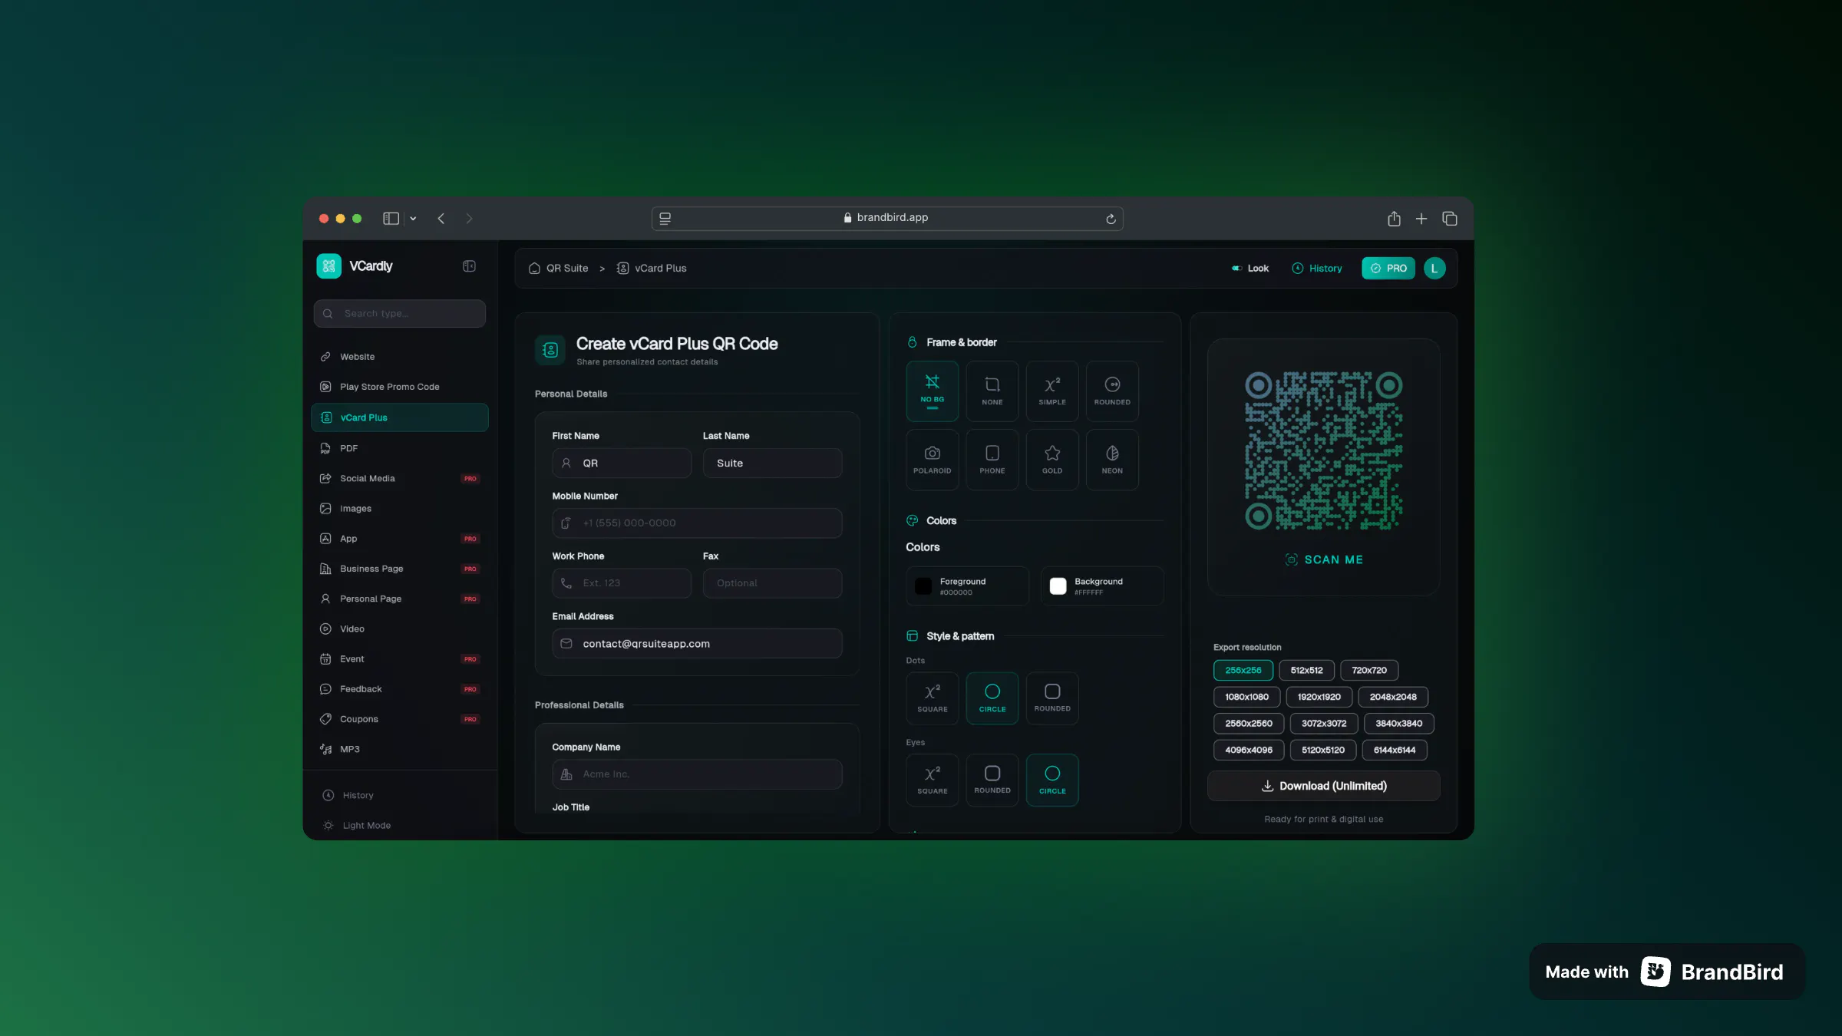Open the Feedback QR type
Viewport: 1842px width, 1036px height.
point(400,689)
